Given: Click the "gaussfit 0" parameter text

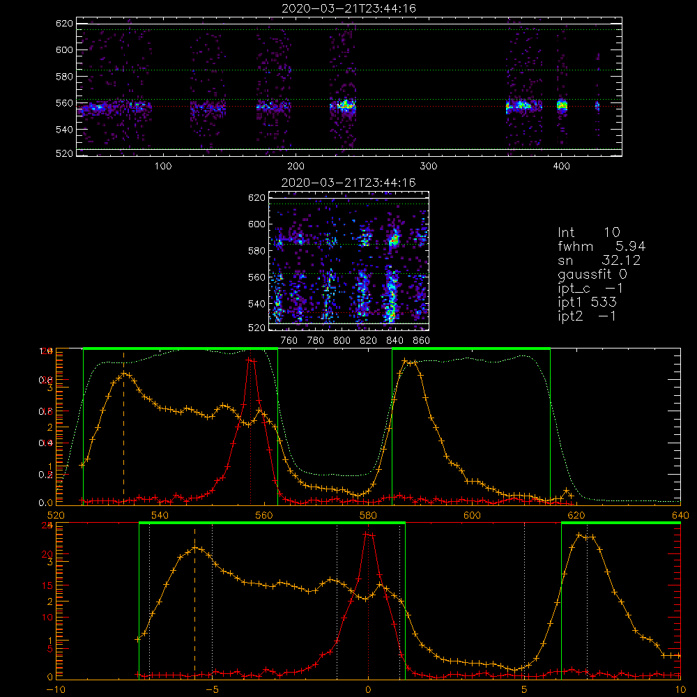Looking at the screenshot, I should tap(592, 274).
